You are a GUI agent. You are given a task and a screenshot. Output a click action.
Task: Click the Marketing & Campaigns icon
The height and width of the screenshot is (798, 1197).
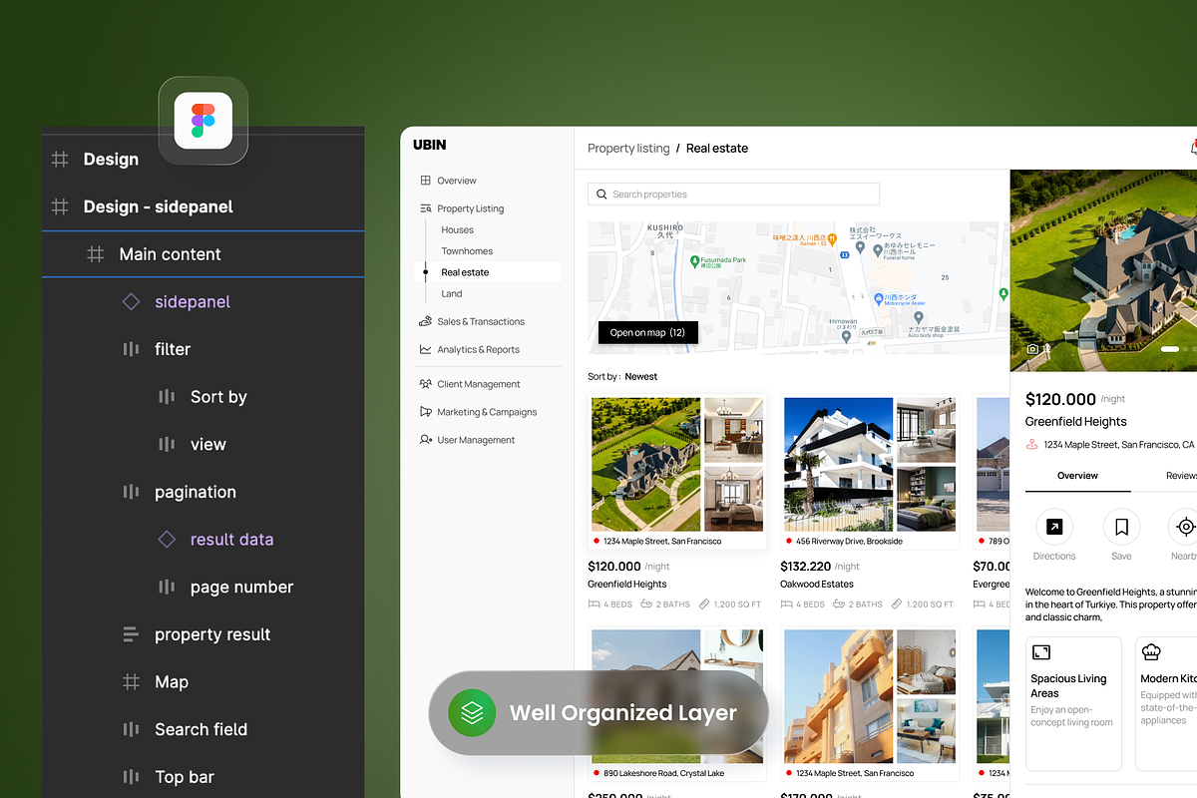coord(426,412)
